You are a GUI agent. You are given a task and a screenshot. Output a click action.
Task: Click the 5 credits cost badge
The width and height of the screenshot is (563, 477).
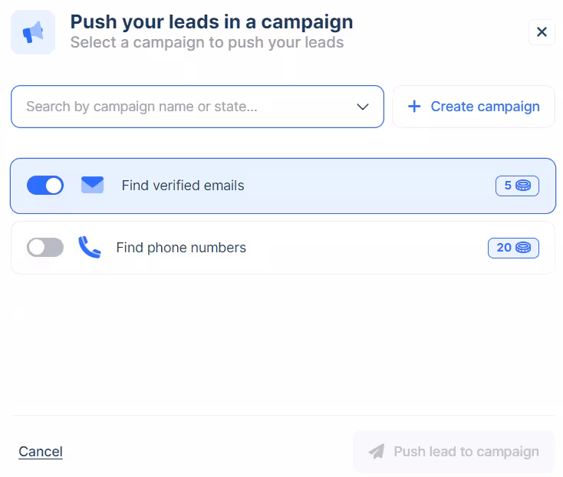(516, 186)
